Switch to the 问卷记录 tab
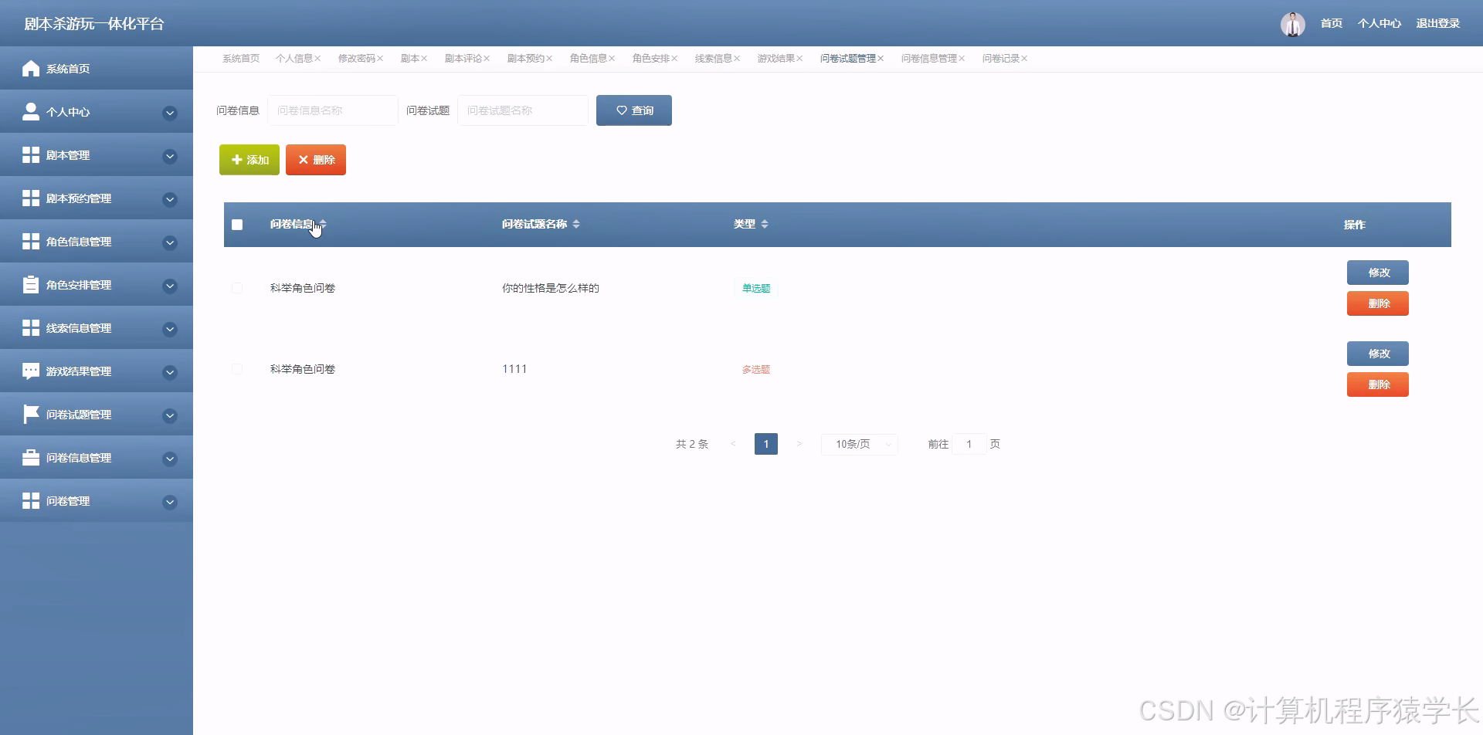This screenshot has width=1483, height=735. (1000, 59)
